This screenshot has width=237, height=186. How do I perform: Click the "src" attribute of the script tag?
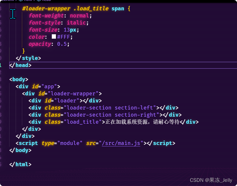[x=91, y=143]
